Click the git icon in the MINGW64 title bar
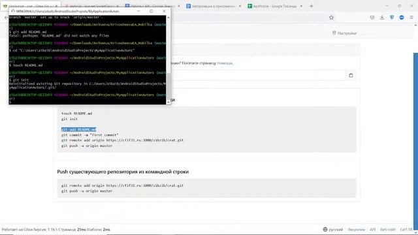Viewport: 418px width, 235px height. [x=13, y=11]
